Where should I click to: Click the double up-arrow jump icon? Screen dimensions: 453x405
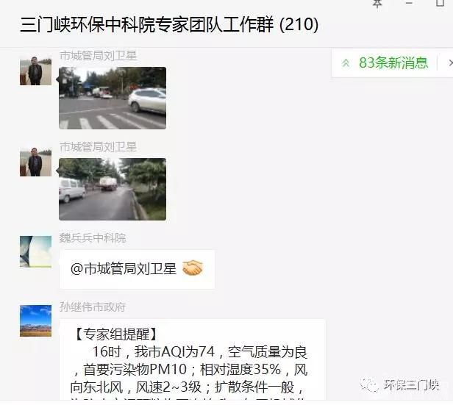point(346,63)
